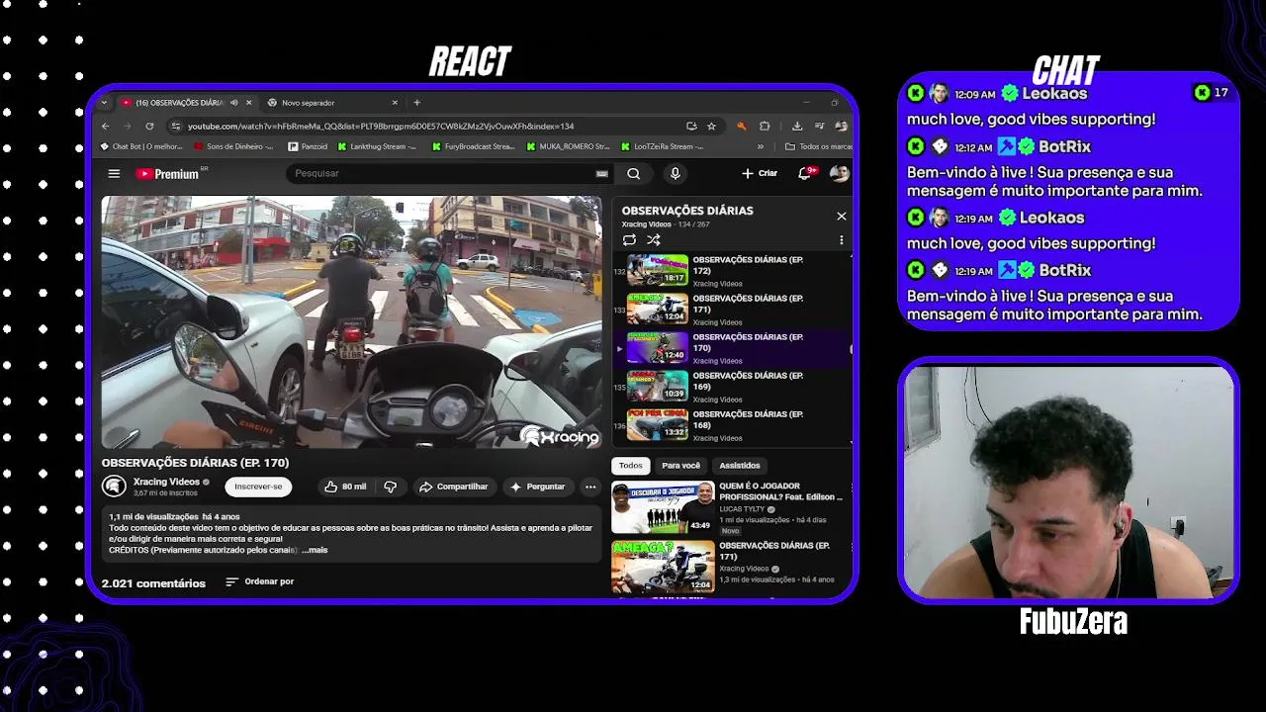Close the Novo separador tab
1266x712 pixels.
[x=395, y=103]
